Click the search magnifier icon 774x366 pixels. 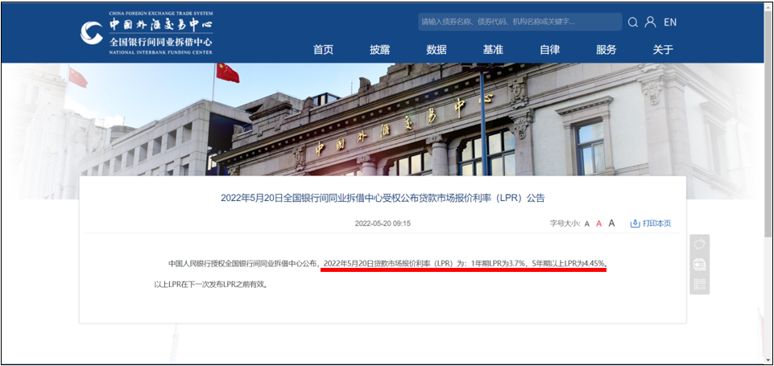pyautogui.click(x=633, y=23)
